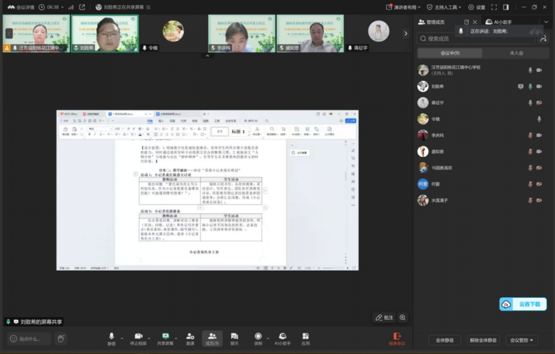Screen dimensions: 555x354
Task: Toggle microphone for host 汪芳益阳桃花江镇中心学校
Action: coord(530,70)
